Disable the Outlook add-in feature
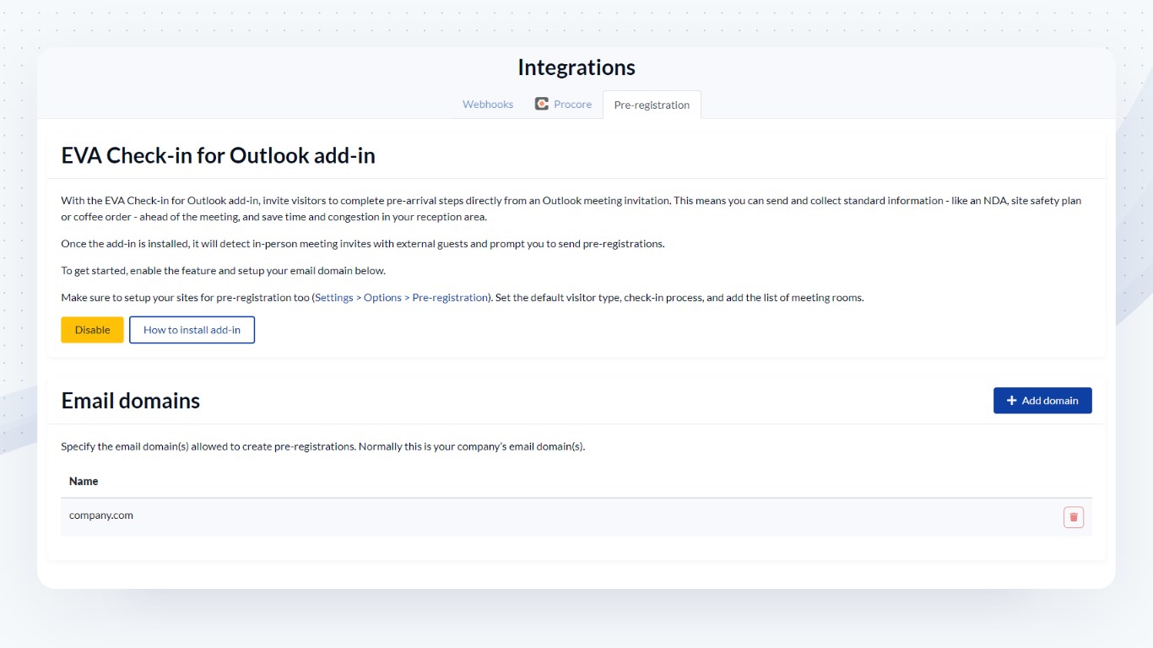Image resolution: width=1153 pixels, height=648 pixels. tap(92, 330)
